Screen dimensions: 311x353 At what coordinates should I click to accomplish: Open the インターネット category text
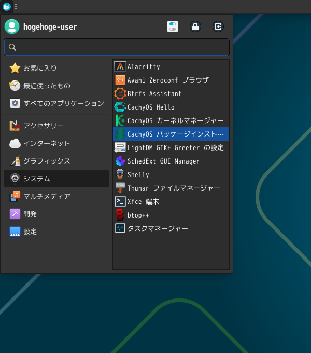coord(47,143)
